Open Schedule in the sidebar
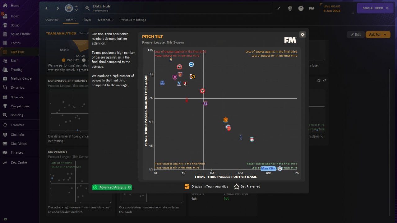Viewport: 397px width, 223px height. point(17,98)
